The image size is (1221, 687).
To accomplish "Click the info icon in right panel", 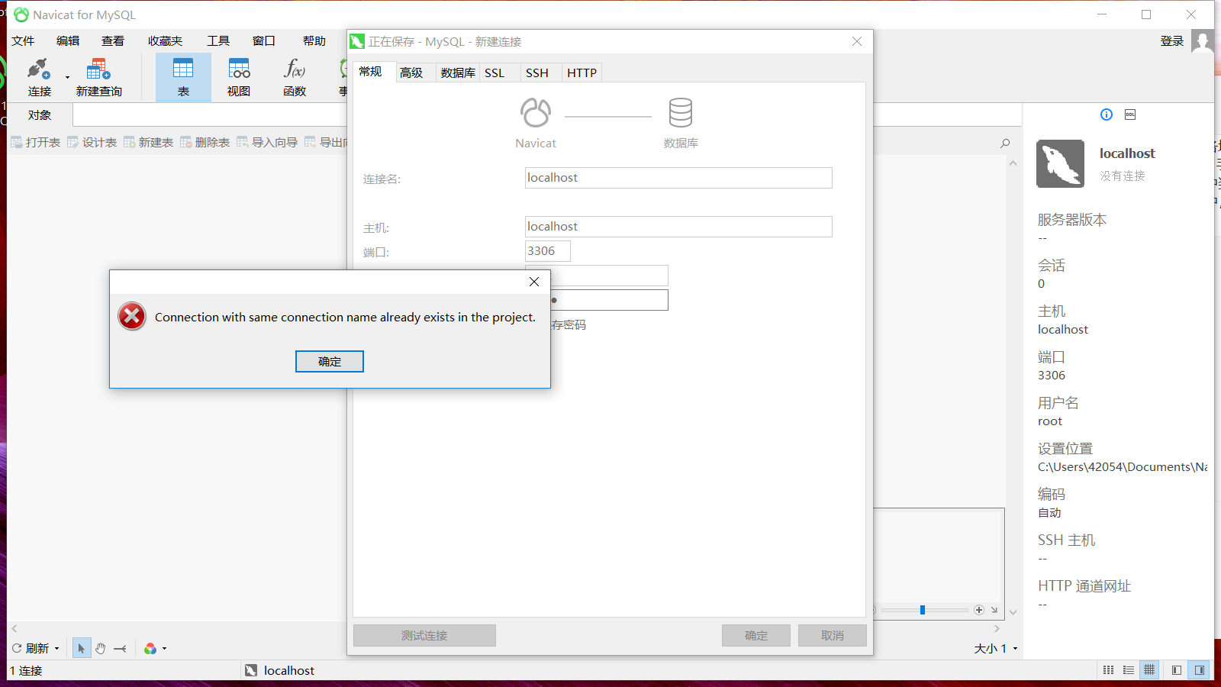I will [x=1107, y=114].
